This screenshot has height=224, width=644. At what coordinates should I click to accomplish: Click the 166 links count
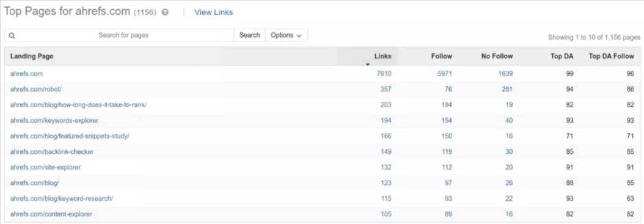pos(386,136)
